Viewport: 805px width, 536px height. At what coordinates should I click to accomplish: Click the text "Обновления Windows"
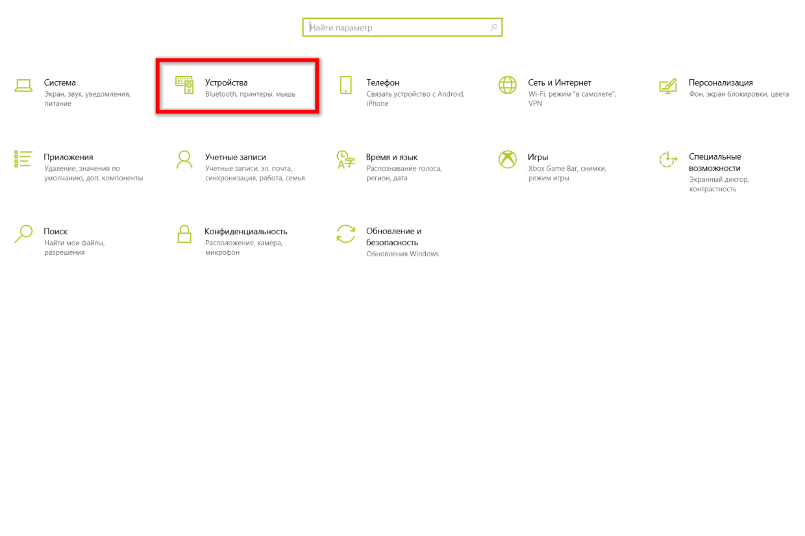coord(402,254)
